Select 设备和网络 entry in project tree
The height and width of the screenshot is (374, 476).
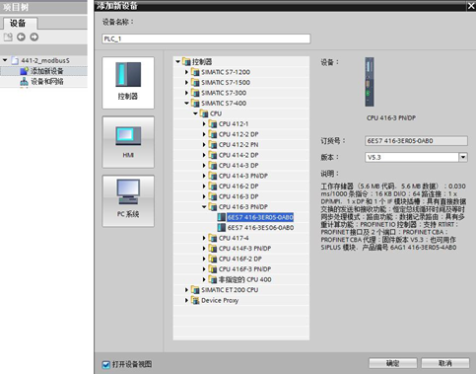point(47,82)
